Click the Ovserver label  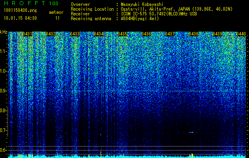click(80, 4)
